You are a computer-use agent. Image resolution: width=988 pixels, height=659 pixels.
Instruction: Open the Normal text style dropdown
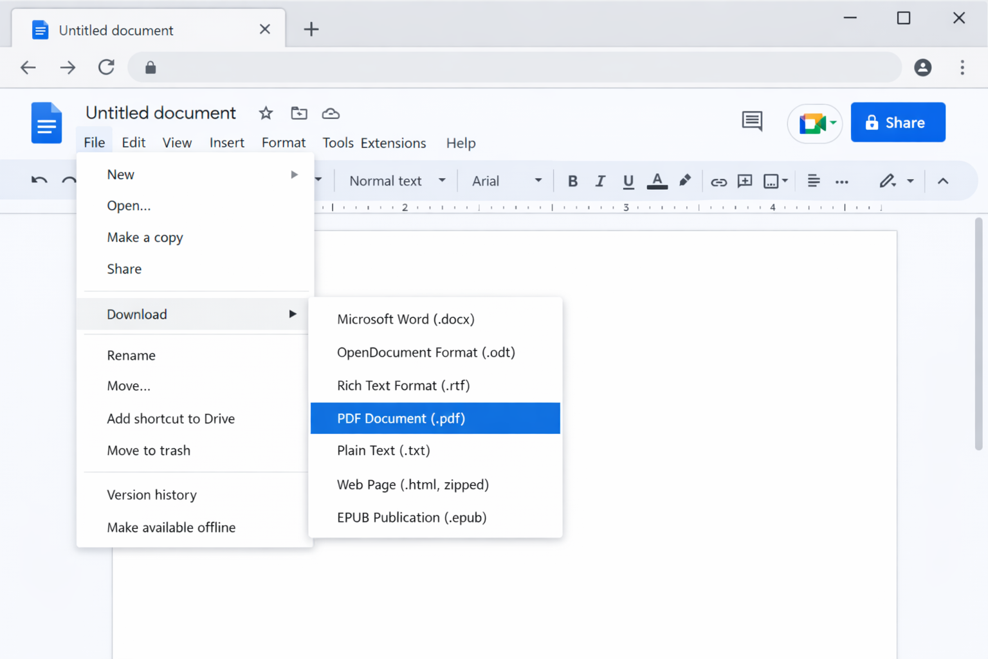[x=397, y=181]
